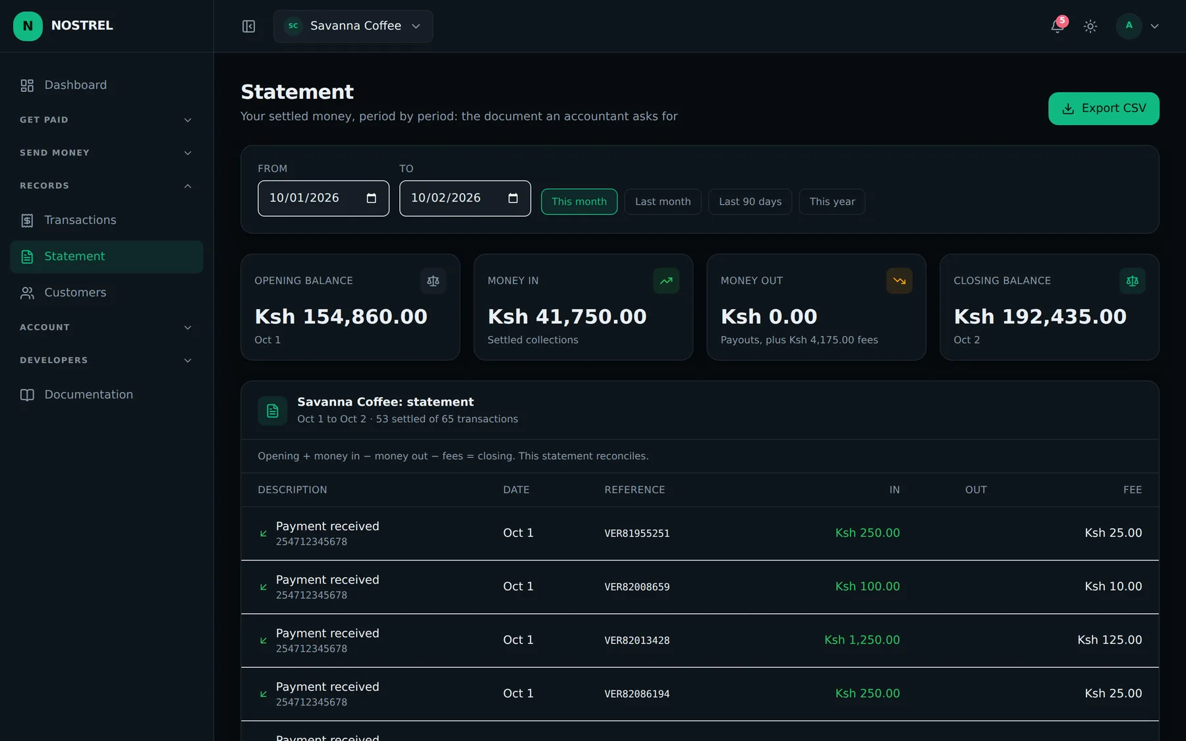Viewport: 1186px width, 741px height.
Task: Click the Statement document icon in sidebar
Action: point(27,257)
